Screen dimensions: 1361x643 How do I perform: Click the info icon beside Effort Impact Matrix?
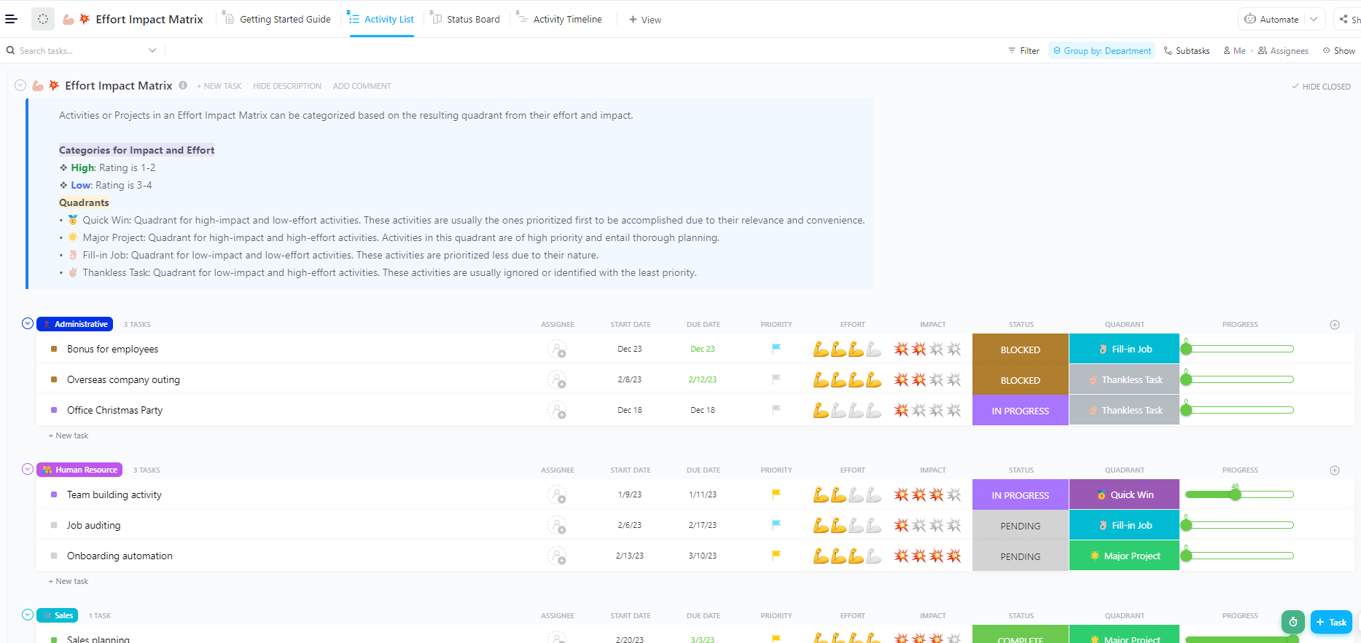[x=183, y=85]
